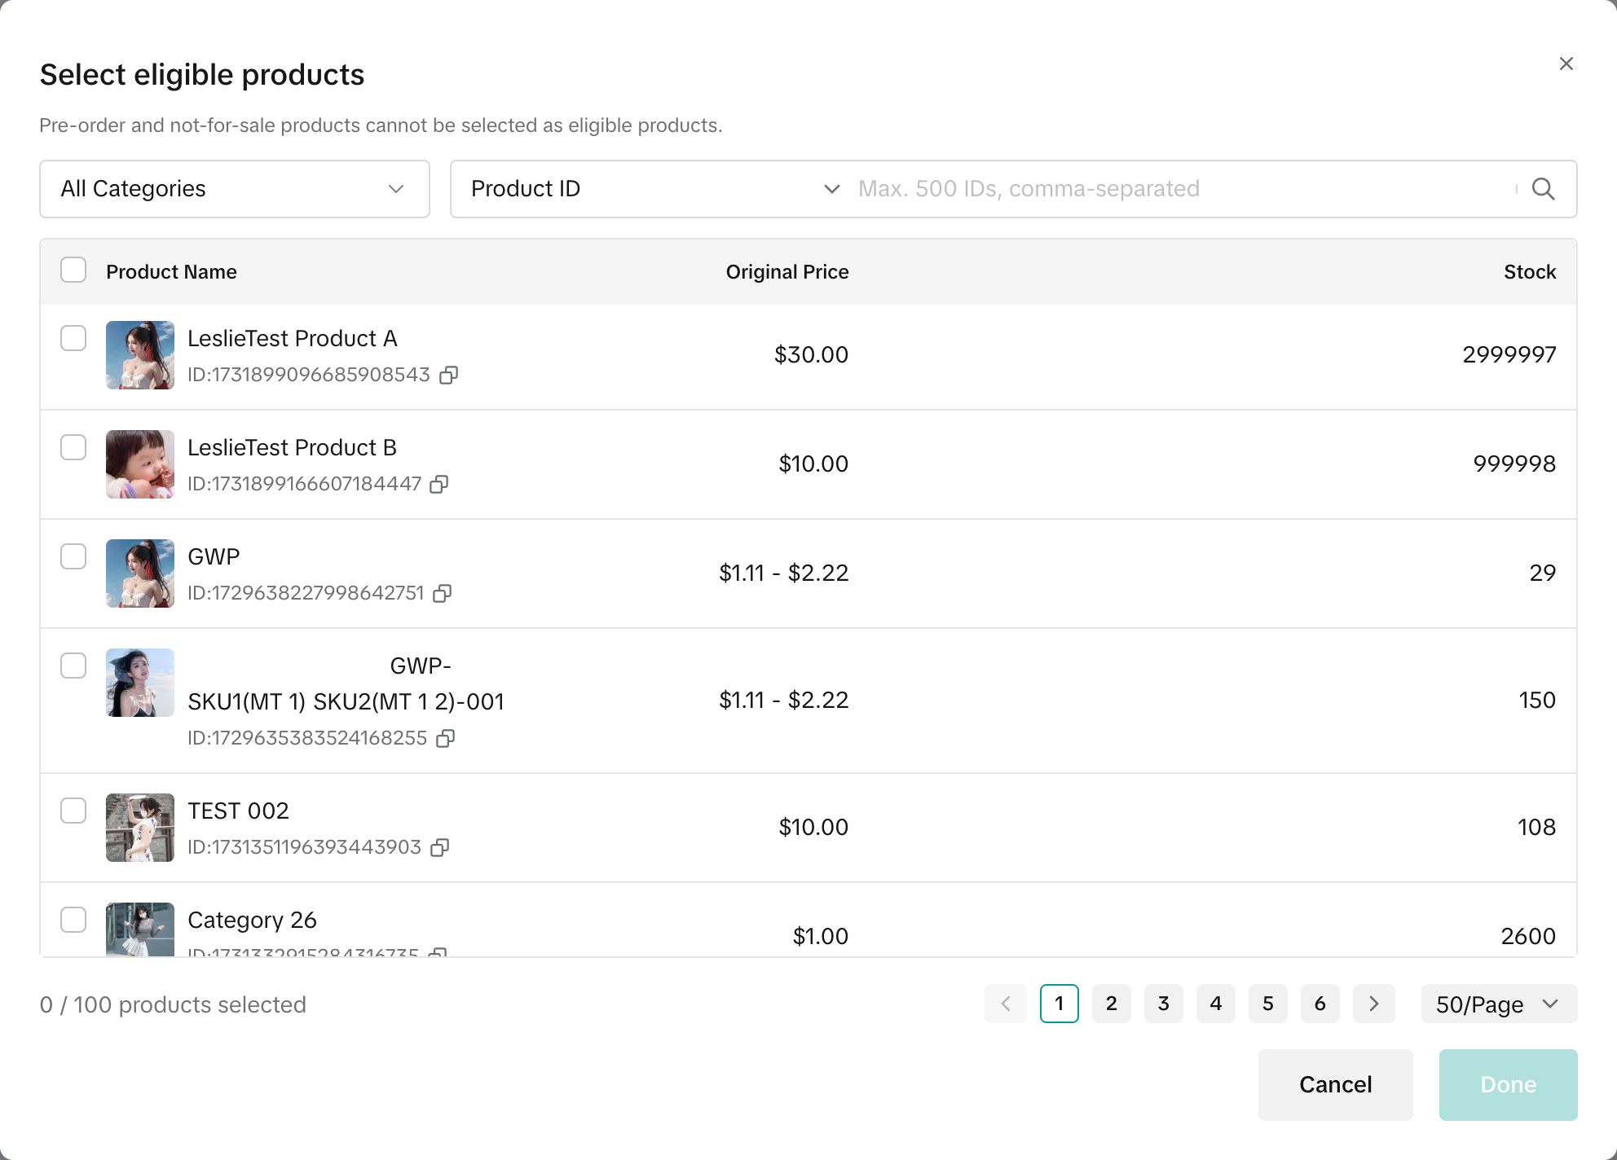The height and width of the screenshot is (1160, 1617).
Task: Jump to page 6
Action: coord(1320,1004)
